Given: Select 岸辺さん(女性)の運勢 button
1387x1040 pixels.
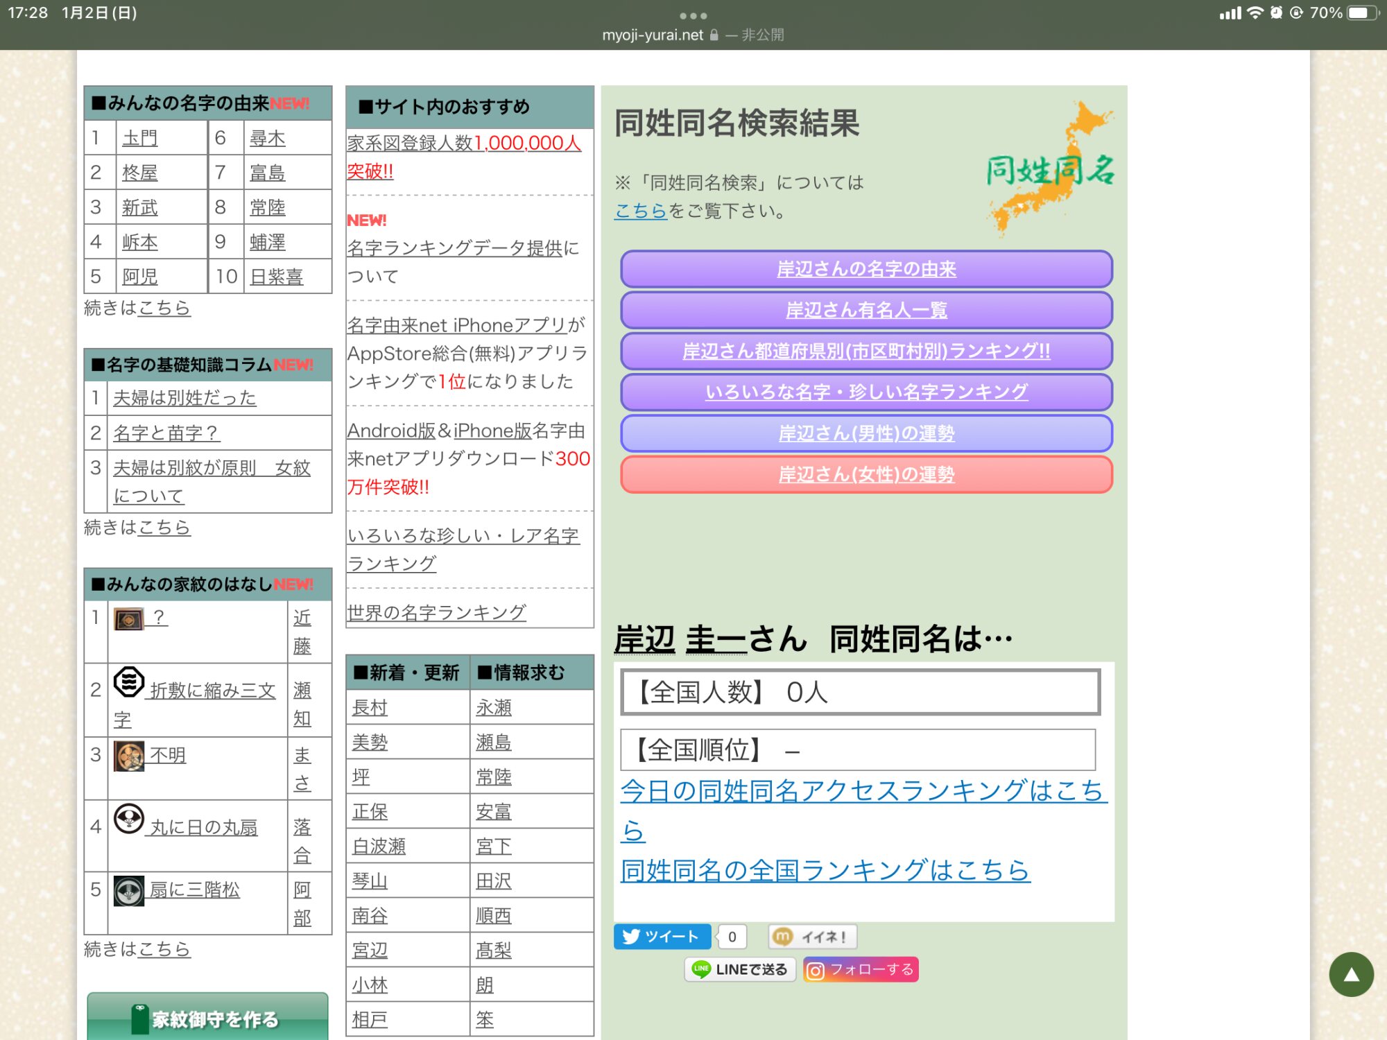Looking at the screenshot, I should [x=866, y=474].
